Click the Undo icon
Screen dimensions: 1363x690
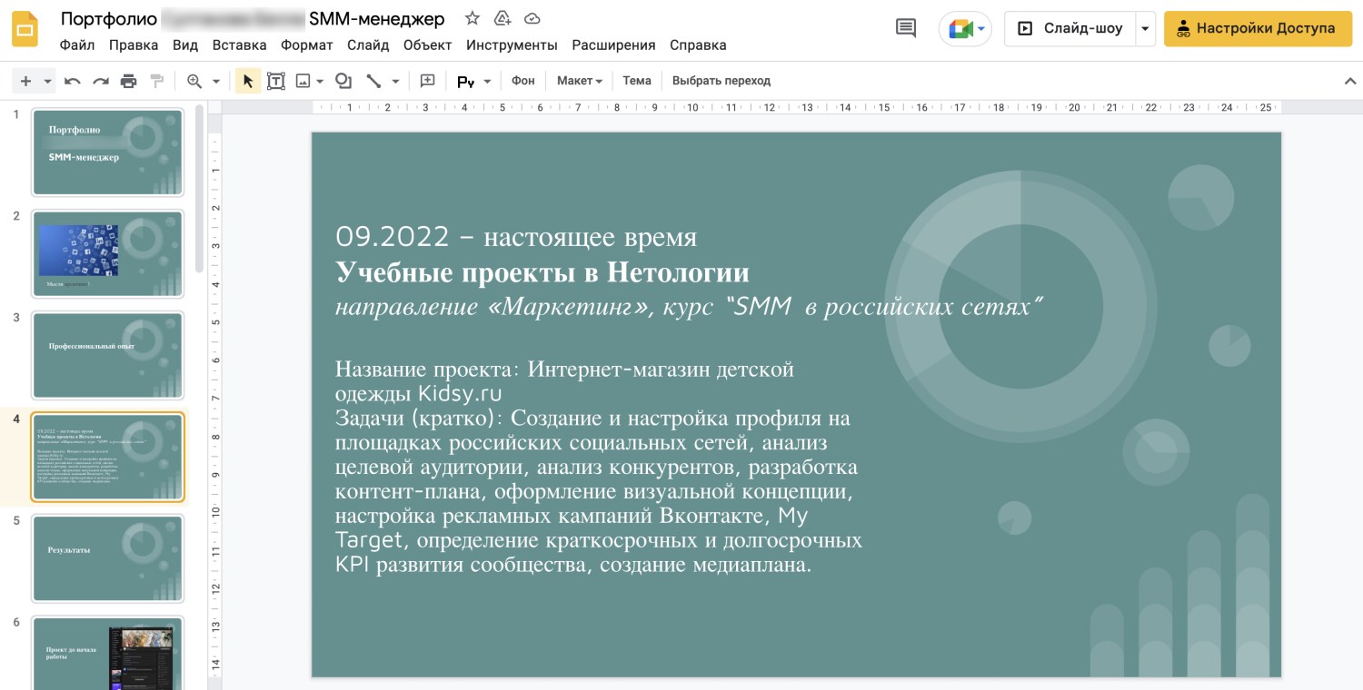coord(73,81)
